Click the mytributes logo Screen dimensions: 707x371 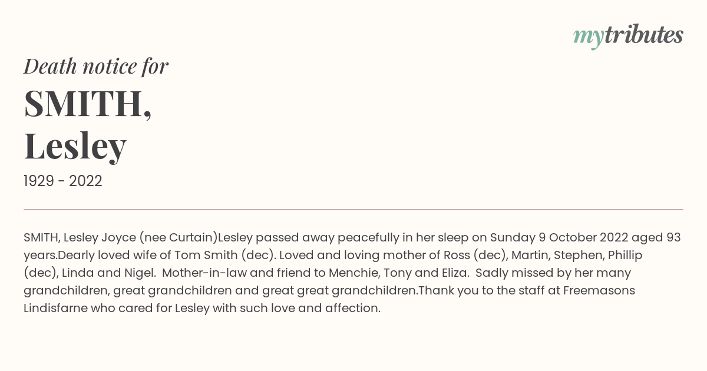click(628, 36)
